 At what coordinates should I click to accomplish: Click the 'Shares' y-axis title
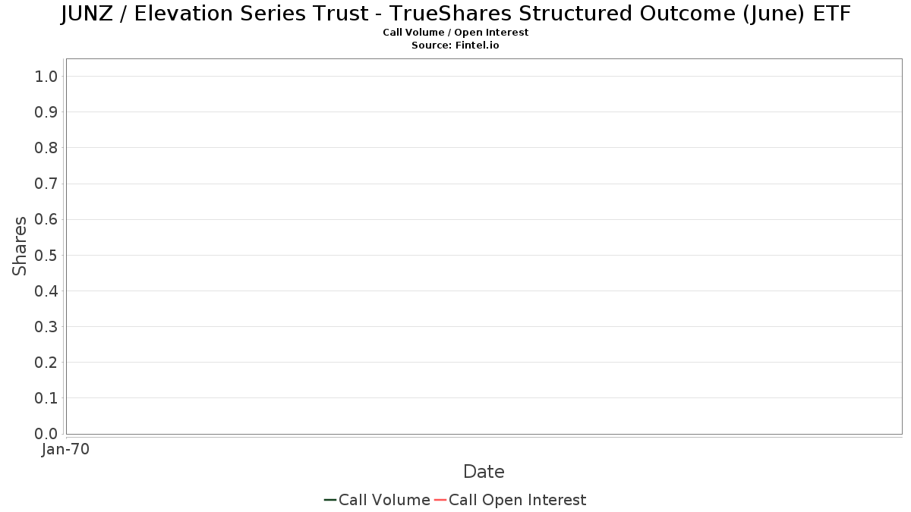20,246
